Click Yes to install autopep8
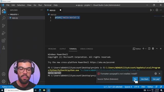Image resolution: width=164 pixels, height=92 pixels. (x=135, y=79)
